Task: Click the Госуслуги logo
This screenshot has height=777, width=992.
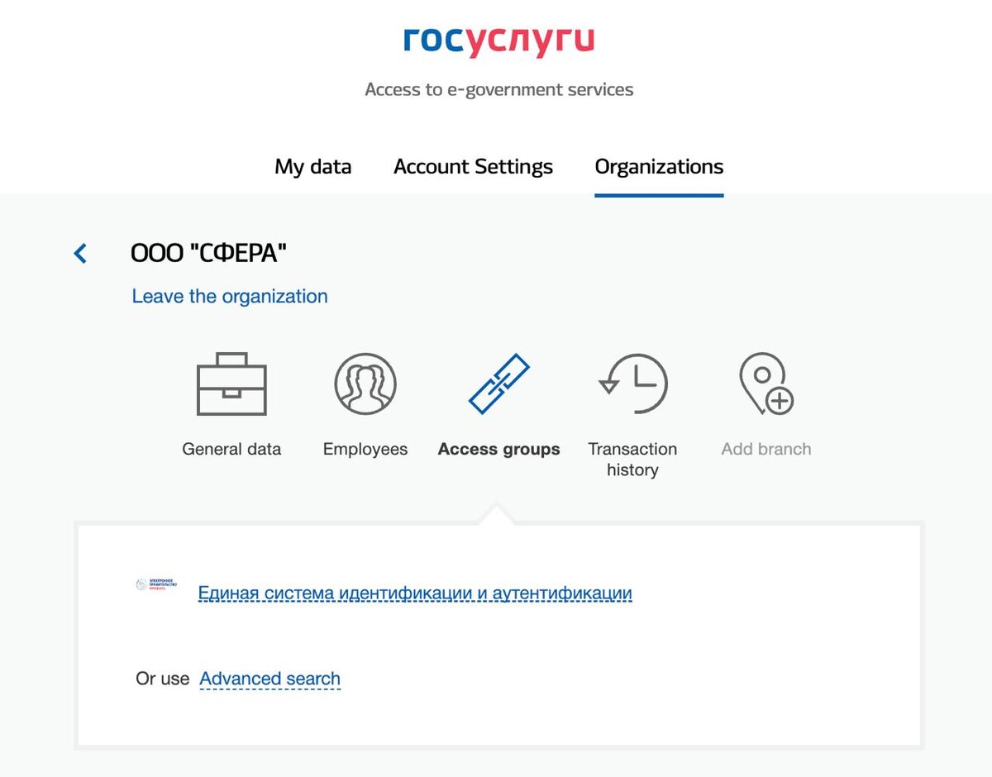Action: pos(498,42)
